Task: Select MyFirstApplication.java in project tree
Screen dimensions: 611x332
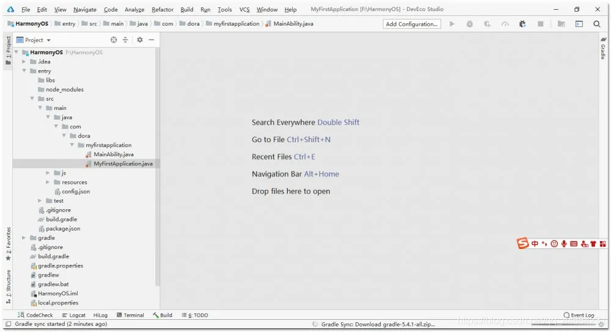Action: click(x=123, y=164)
